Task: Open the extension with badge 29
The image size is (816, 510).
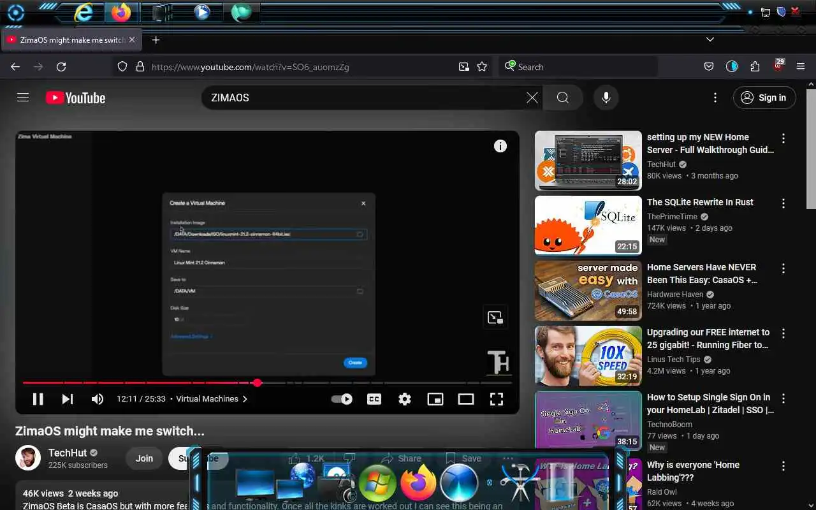Action: point(778,66)
